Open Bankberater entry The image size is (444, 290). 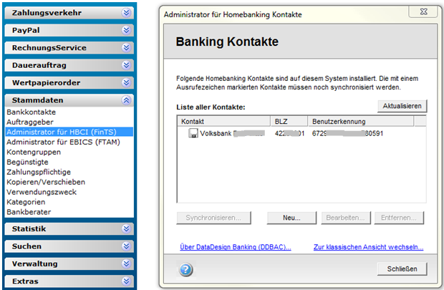pos(29,212)
